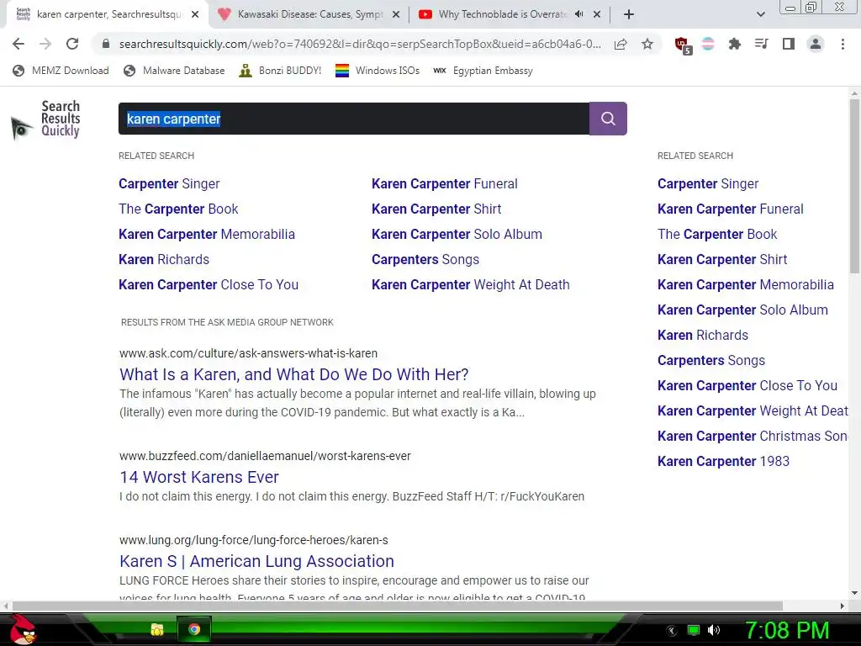Open Chrome's three-dot menu
861x646 pixels.
pyautogui.click(x=843, y=44)
